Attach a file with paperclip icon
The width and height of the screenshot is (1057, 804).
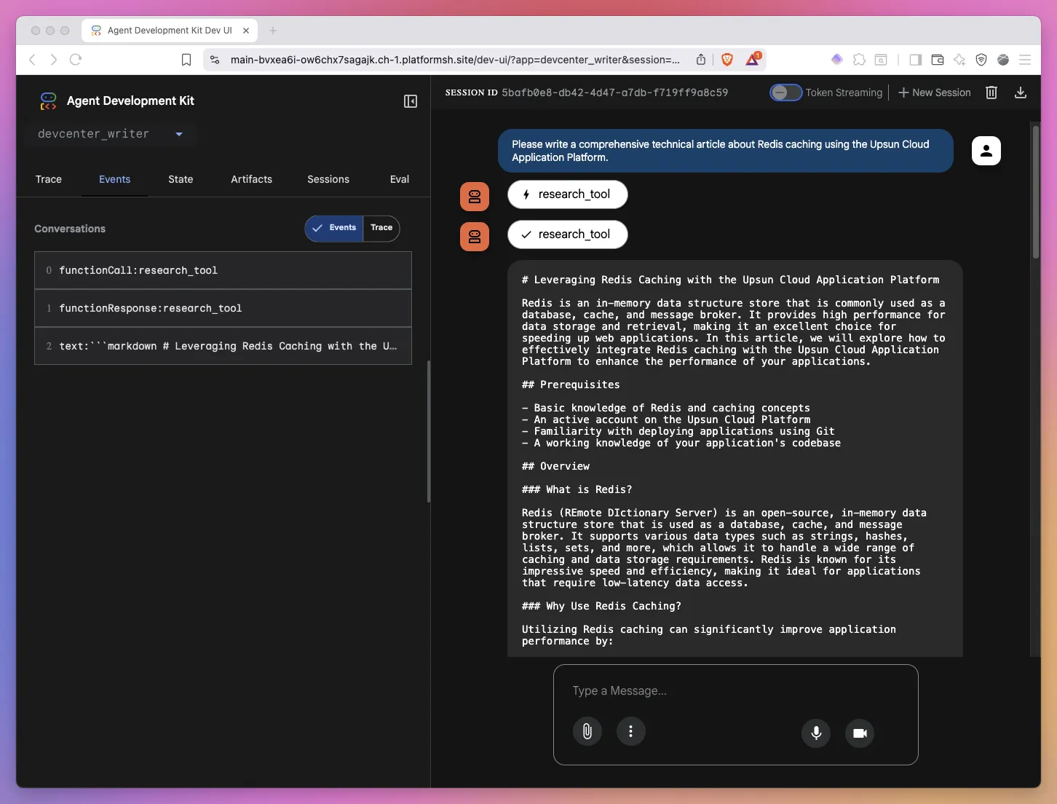587,731
